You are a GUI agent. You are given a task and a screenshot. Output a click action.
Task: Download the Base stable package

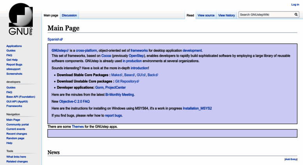click(x=129, y=75)
